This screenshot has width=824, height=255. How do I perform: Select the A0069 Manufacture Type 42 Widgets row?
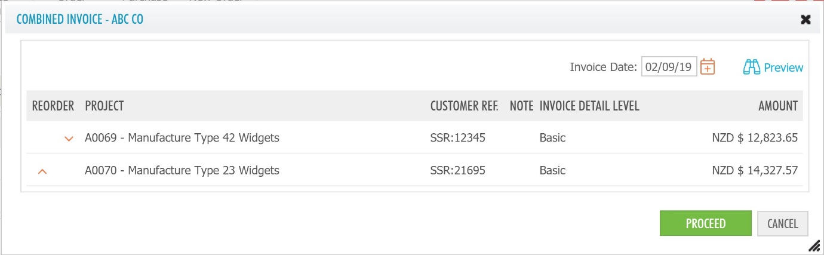click(x=414, y=138)
